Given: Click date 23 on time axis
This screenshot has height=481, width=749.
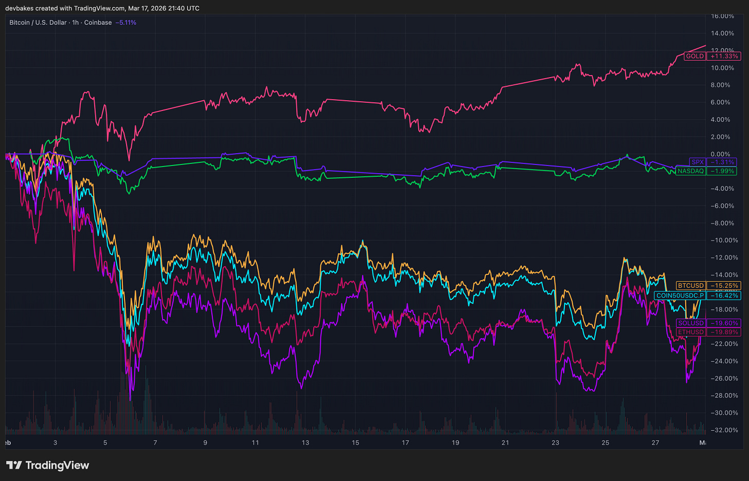Looking at the screenshot, I should click(x=555, y=442).
